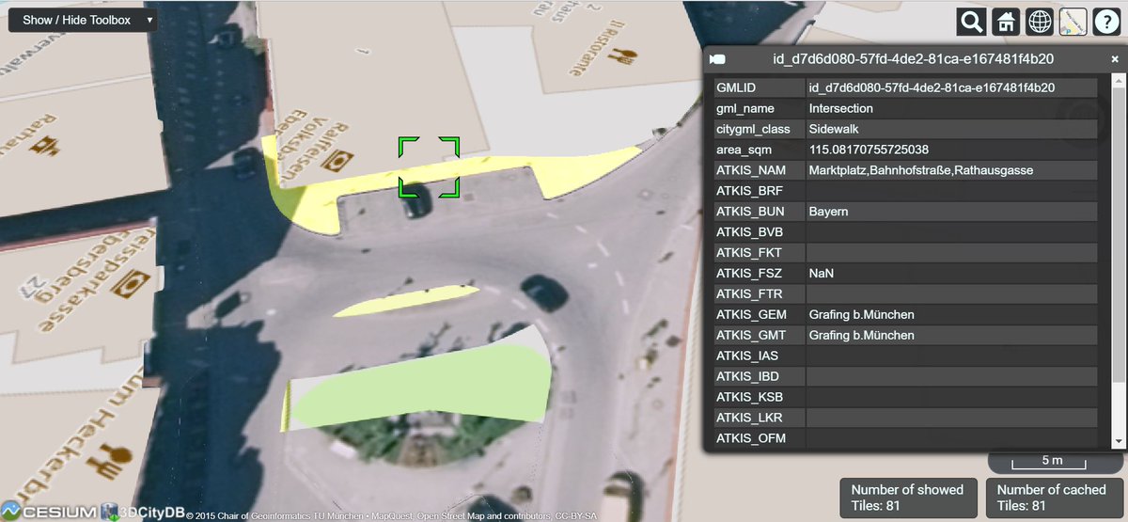Reset view with the Home button
Image resolution: width=1128 pixels, height=522 pixels.
coord(1006,22)
